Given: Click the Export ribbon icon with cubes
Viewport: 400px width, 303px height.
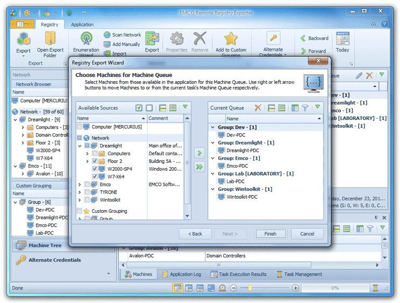Looking at the screenshot, I should [24, 39].
